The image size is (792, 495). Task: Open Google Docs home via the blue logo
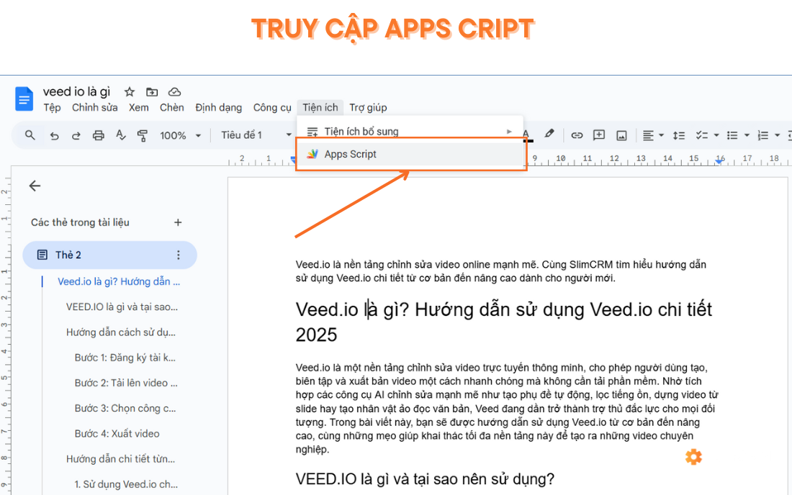point(24,99)
